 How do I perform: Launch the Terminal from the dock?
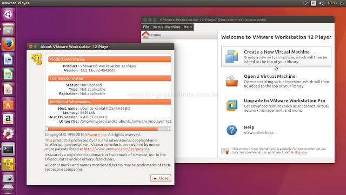[x=8, y=149]
